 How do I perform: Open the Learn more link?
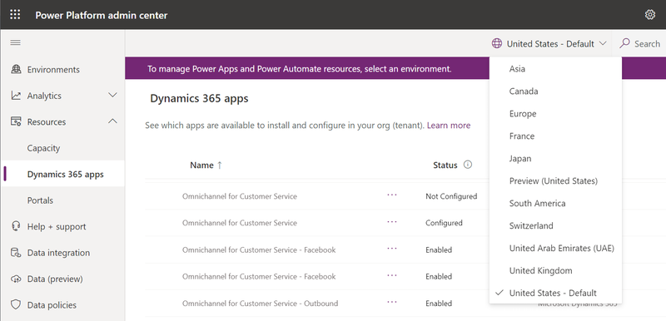coord(449,126)
